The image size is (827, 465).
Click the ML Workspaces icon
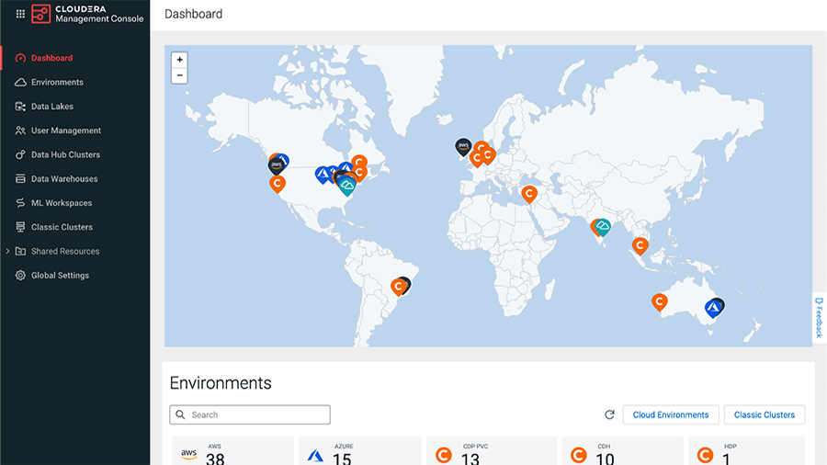point(20,203)
